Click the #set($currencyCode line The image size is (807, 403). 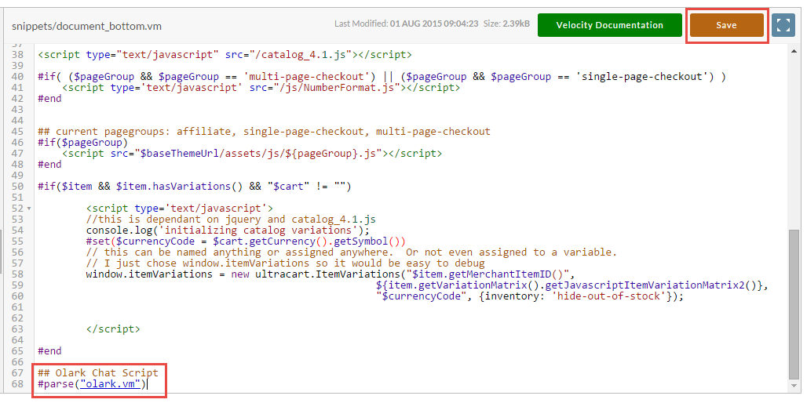tap(246, 241)
